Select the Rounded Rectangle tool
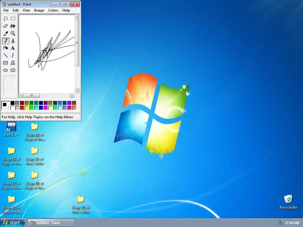 (x=13, y=70)
